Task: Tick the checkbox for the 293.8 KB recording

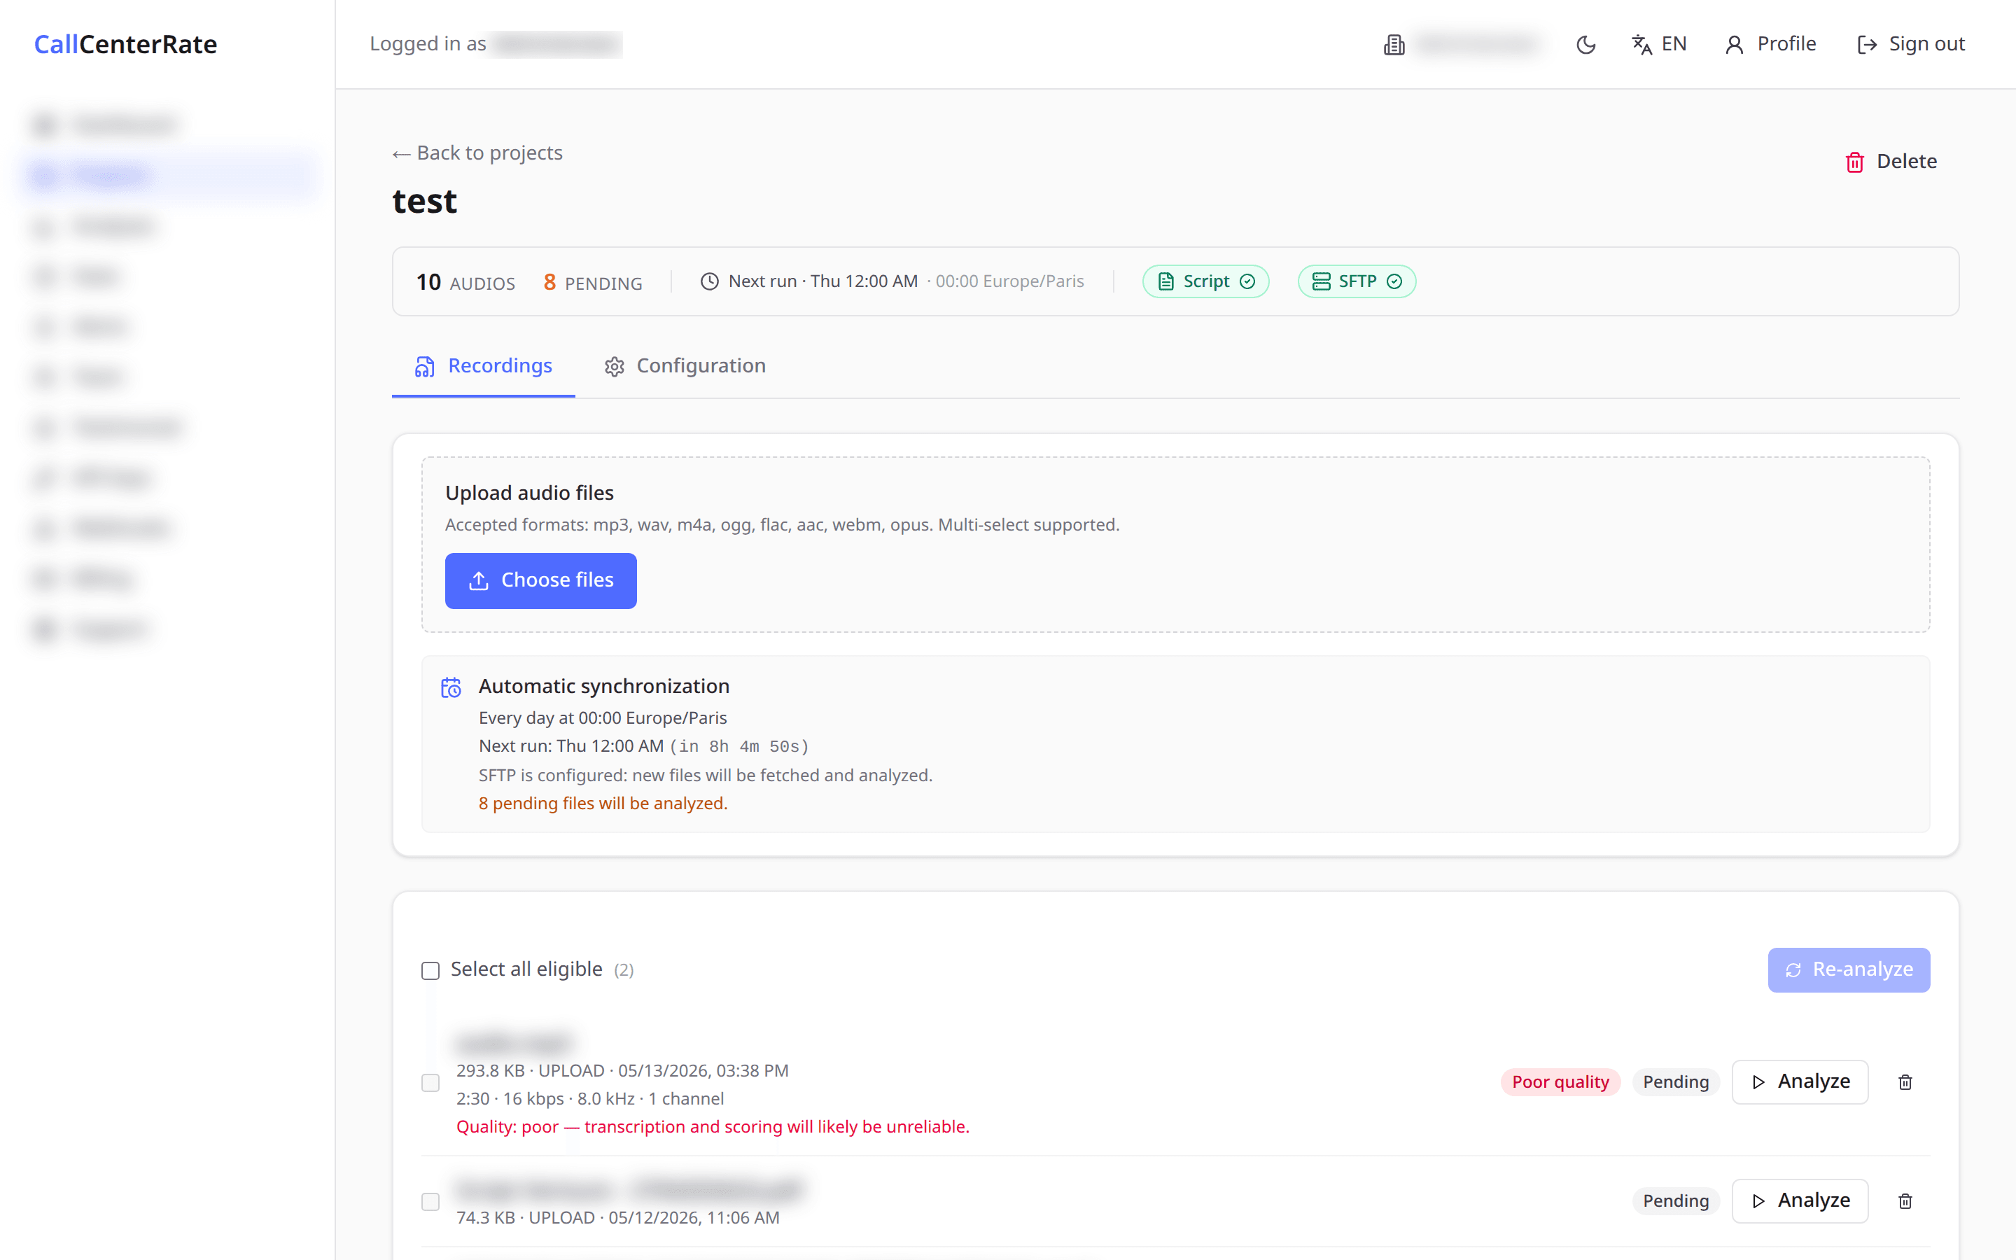Action: [x=430, y=1082]
